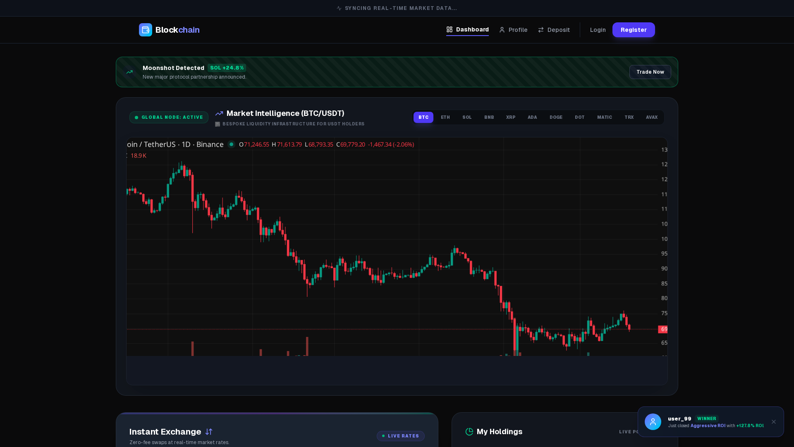Viewport: 794px width, 447px height.
Task: Click the swap arrows icon next to Instant Exchange
Action: 208,432
